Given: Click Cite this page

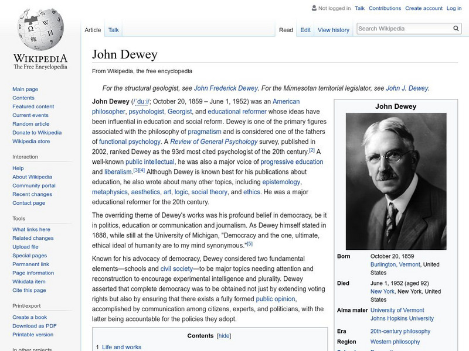Looking at the screenshot, I should click(29, 290).
